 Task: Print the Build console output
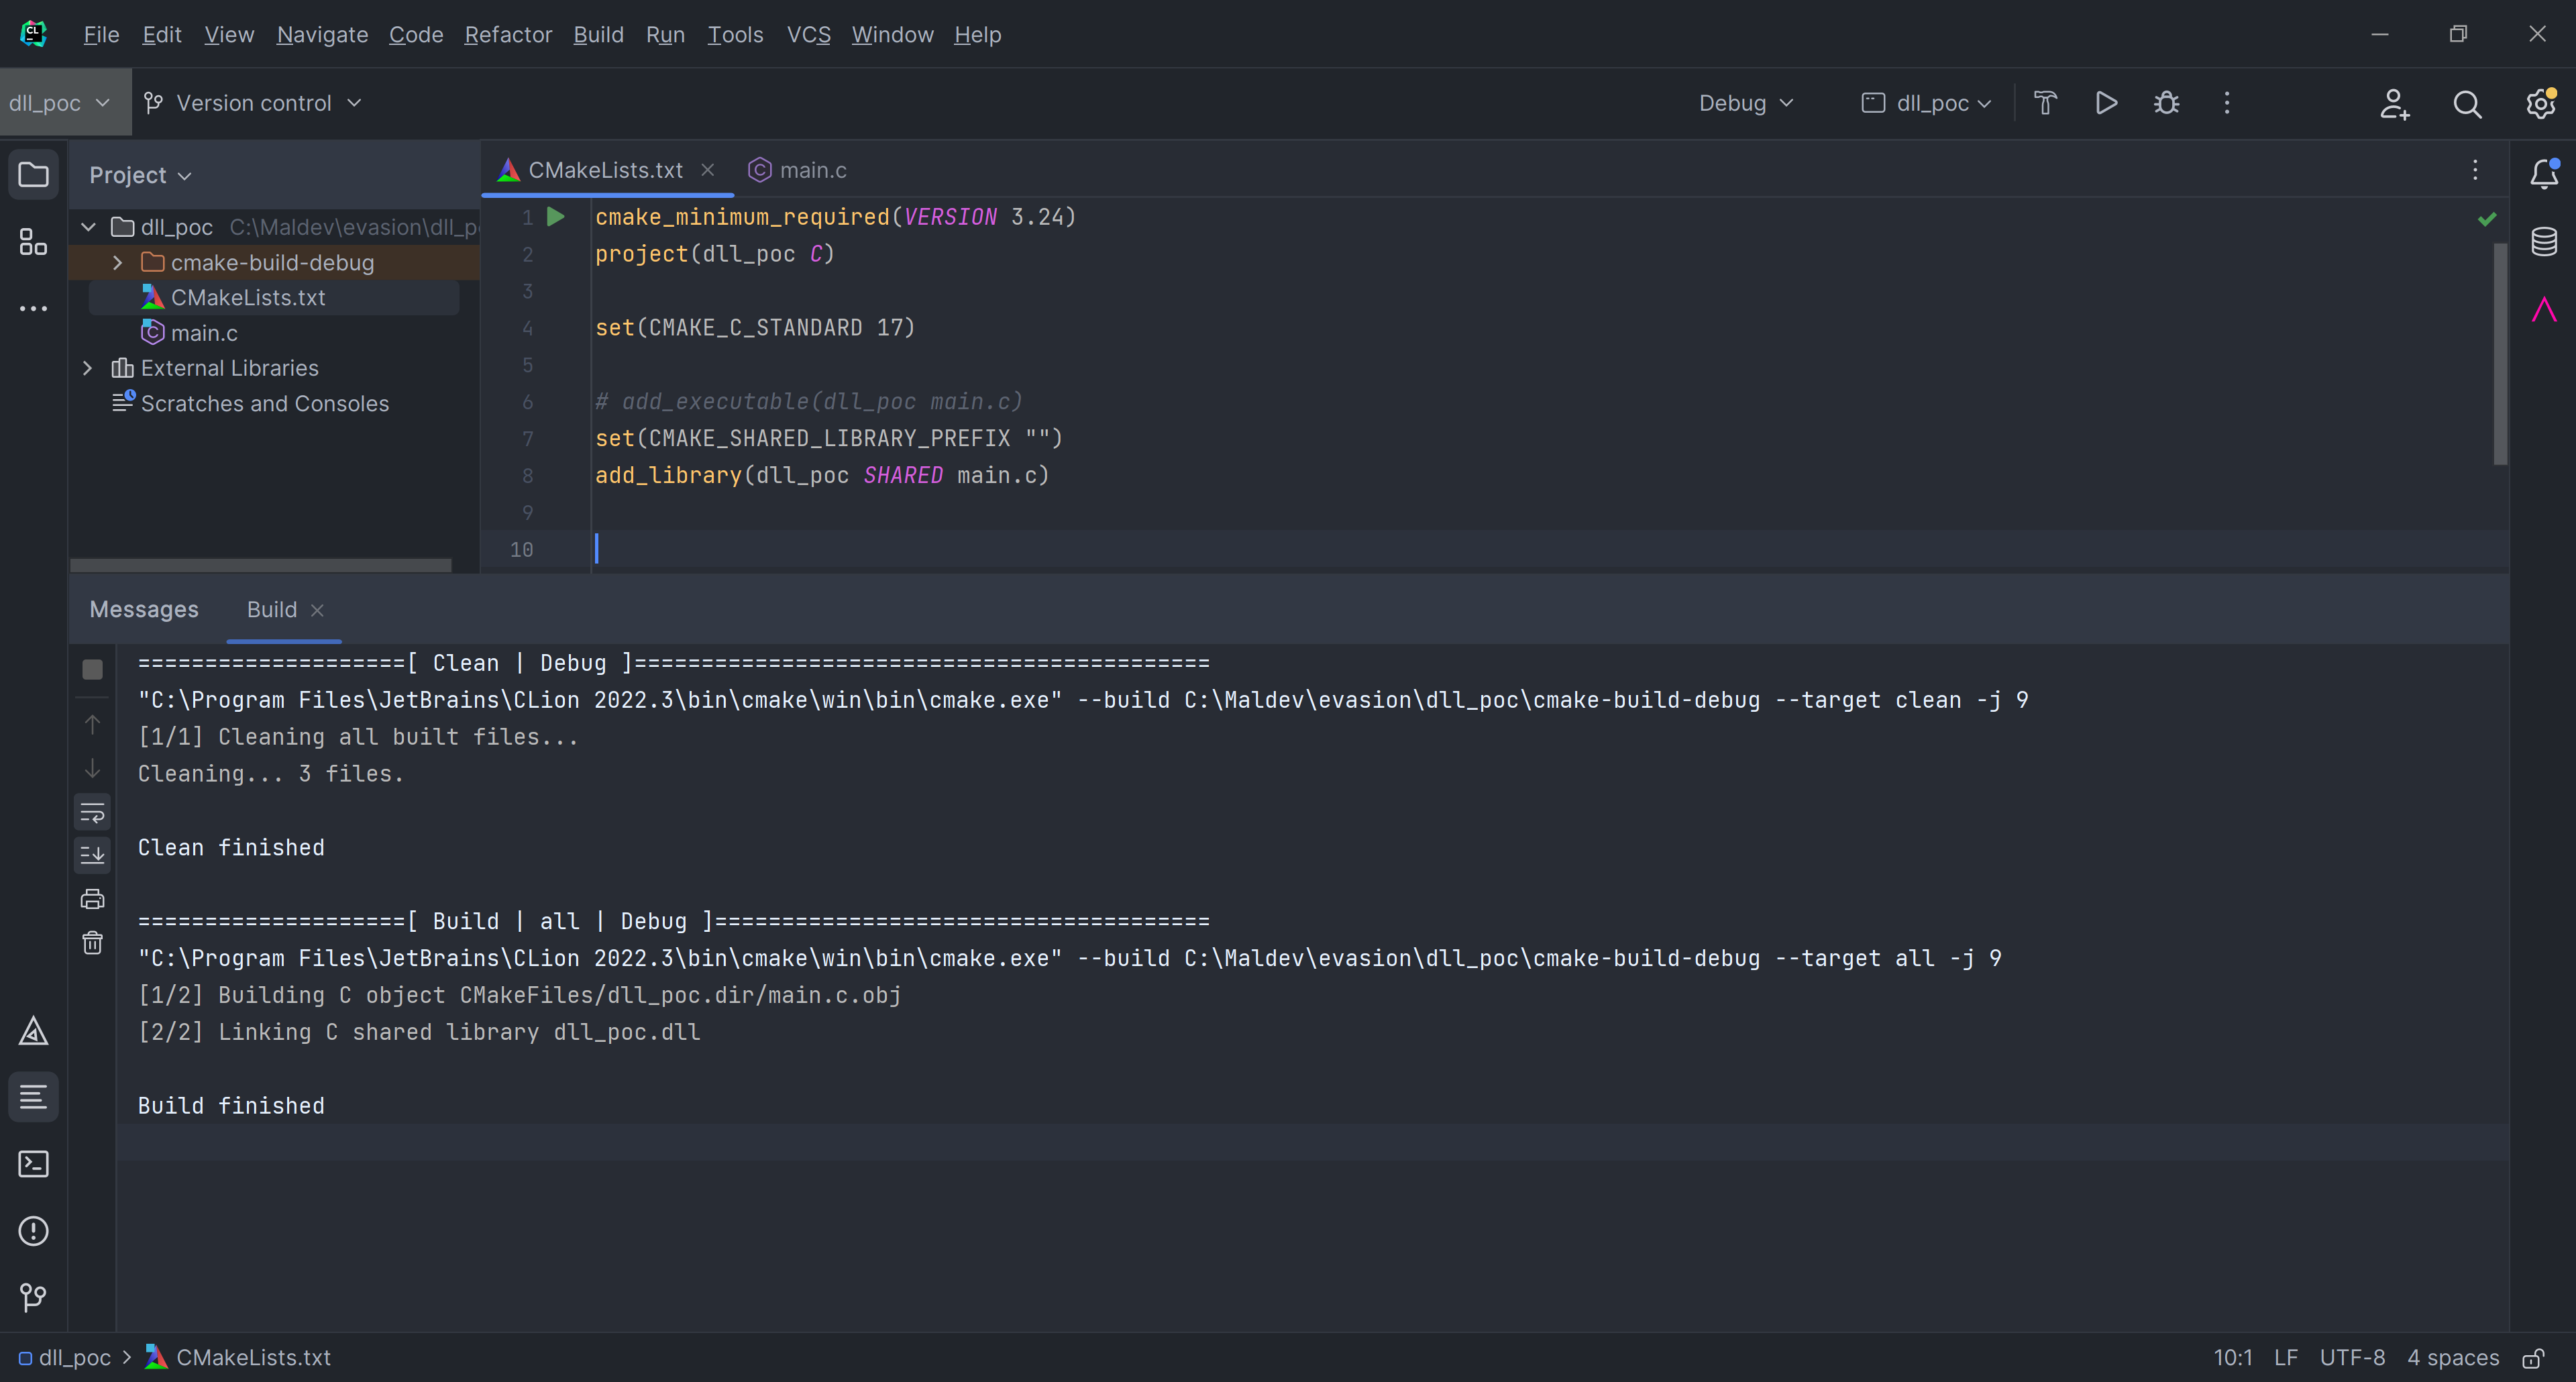(92, 898)
